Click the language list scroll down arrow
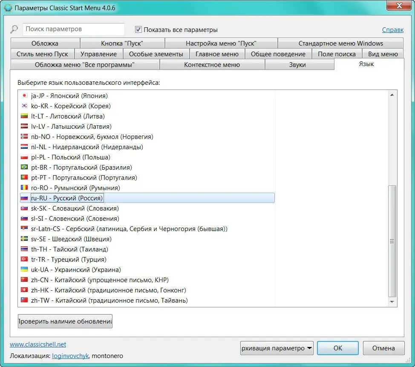This screenshot has width=415, height=367. 392,302
